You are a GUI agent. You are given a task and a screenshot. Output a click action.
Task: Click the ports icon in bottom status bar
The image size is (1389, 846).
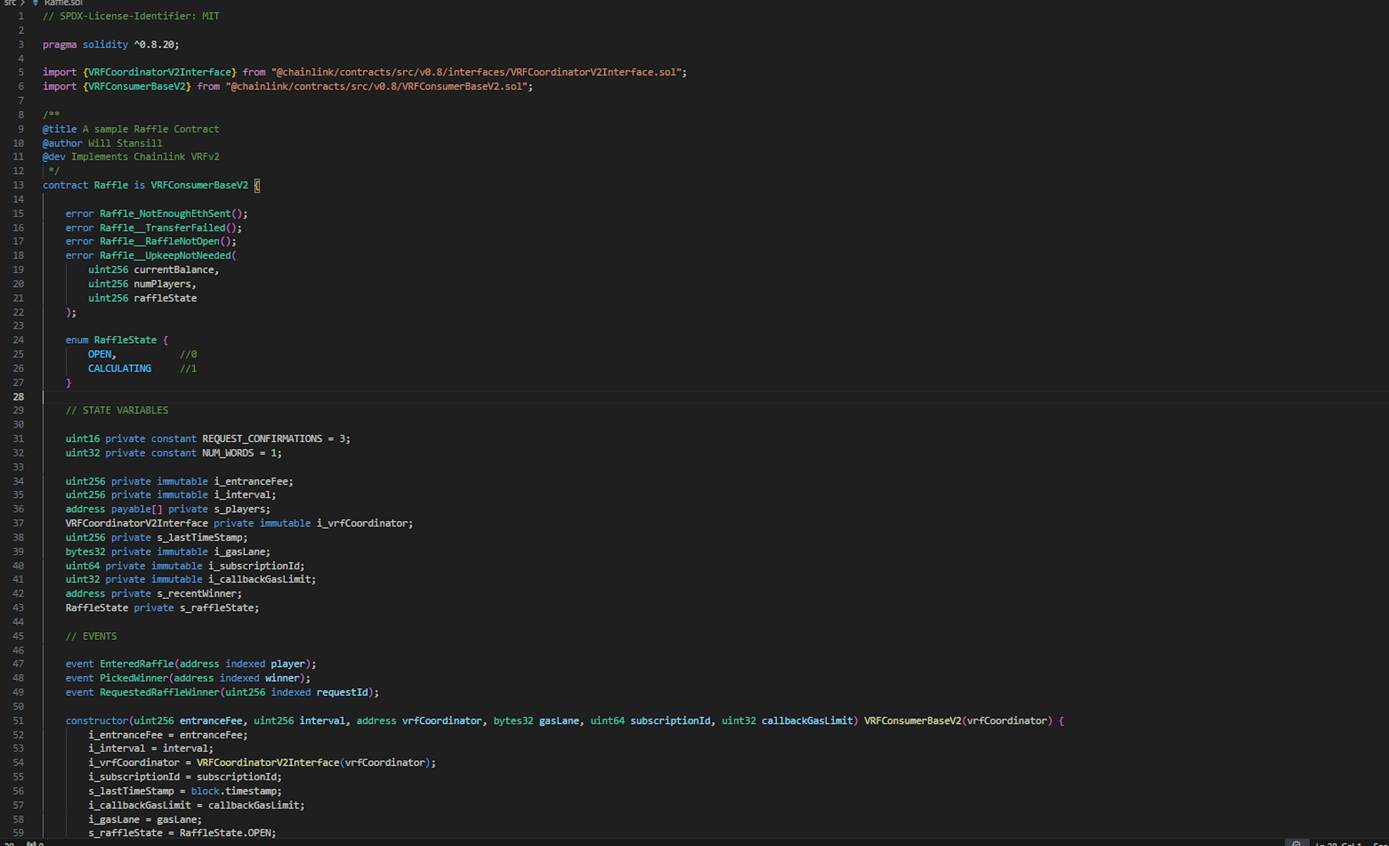click(x=32, y=844)
